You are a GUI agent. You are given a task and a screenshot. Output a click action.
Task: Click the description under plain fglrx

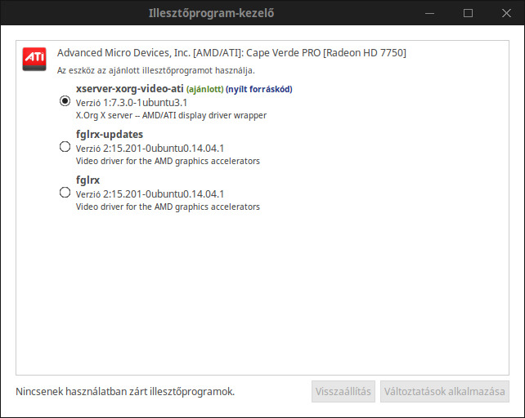pos(168,207)
